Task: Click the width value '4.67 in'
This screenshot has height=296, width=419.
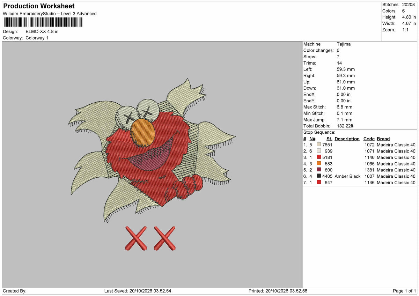Action: pos(409,23)
